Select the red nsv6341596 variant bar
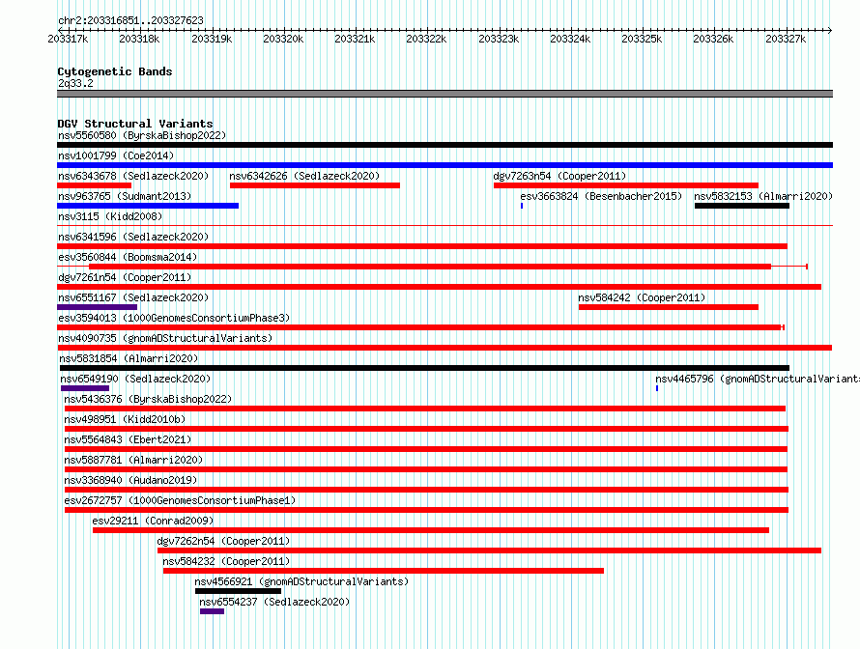This screenshot has height=649, width=860. point(422,246)
